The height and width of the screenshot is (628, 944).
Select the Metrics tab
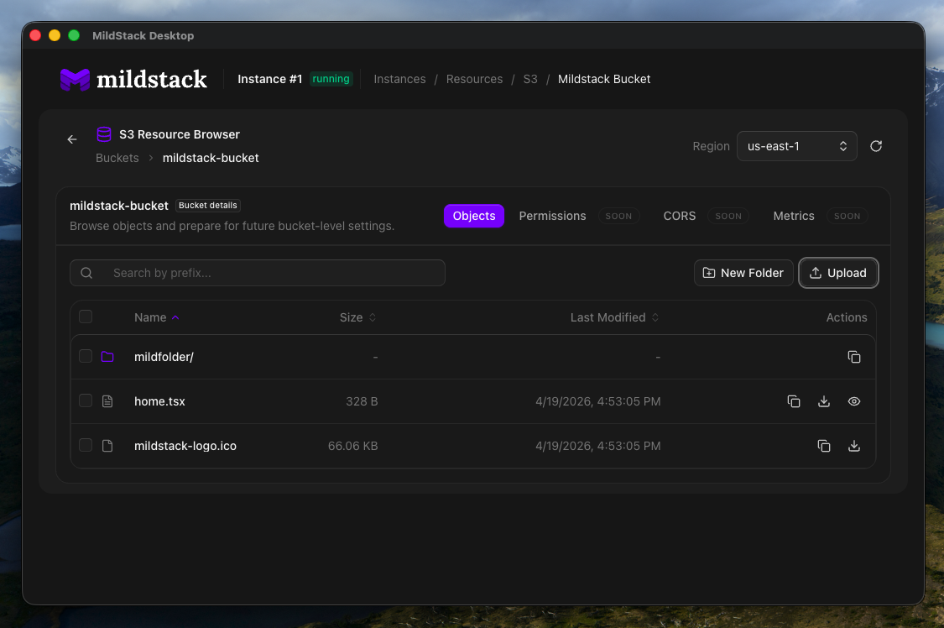coord(794,216)
